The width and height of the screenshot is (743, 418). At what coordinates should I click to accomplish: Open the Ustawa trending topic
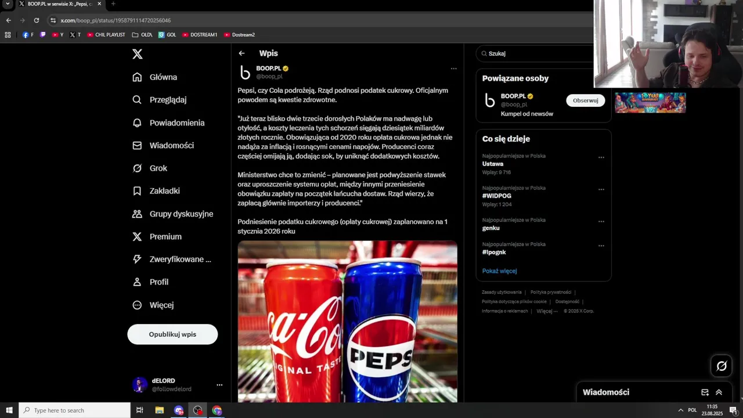coord(493,164)
